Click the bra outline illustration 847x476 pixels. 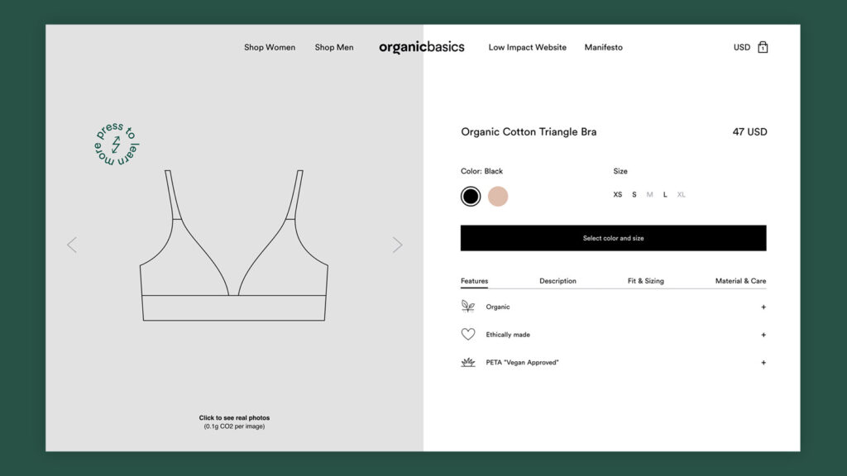point(234,245)
